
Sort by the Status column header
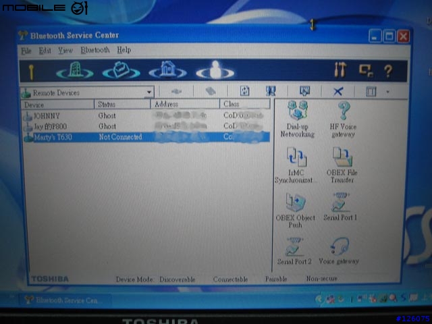123,105
